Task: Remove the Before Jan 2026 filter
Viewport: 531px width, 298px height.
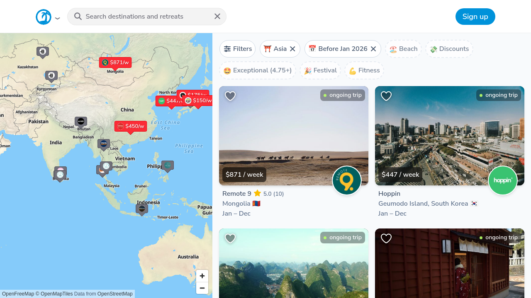Action: [373, 49]
